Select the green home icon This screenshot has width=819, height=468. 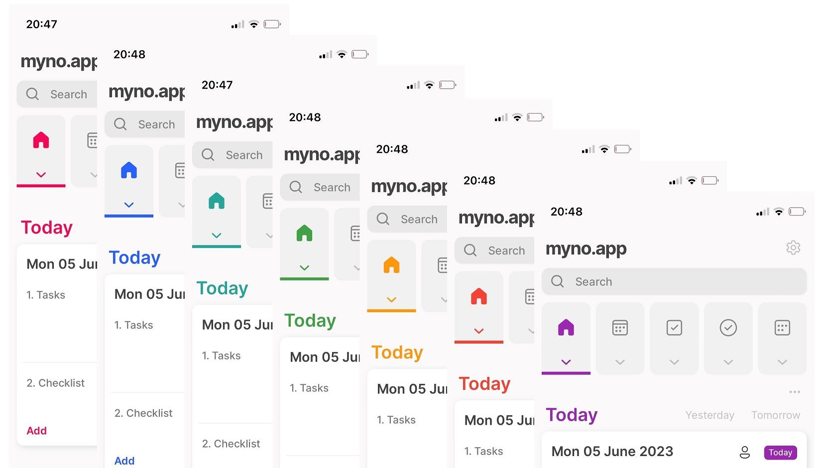click(x=304, y=233)
